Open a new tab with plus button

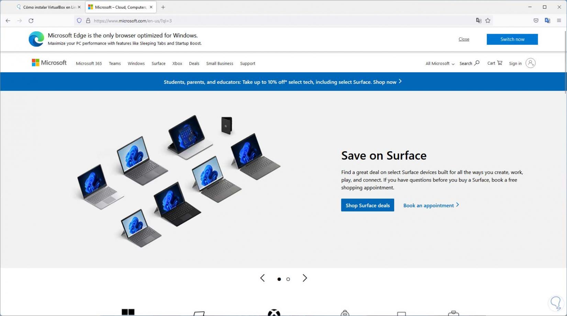(163, 7)
